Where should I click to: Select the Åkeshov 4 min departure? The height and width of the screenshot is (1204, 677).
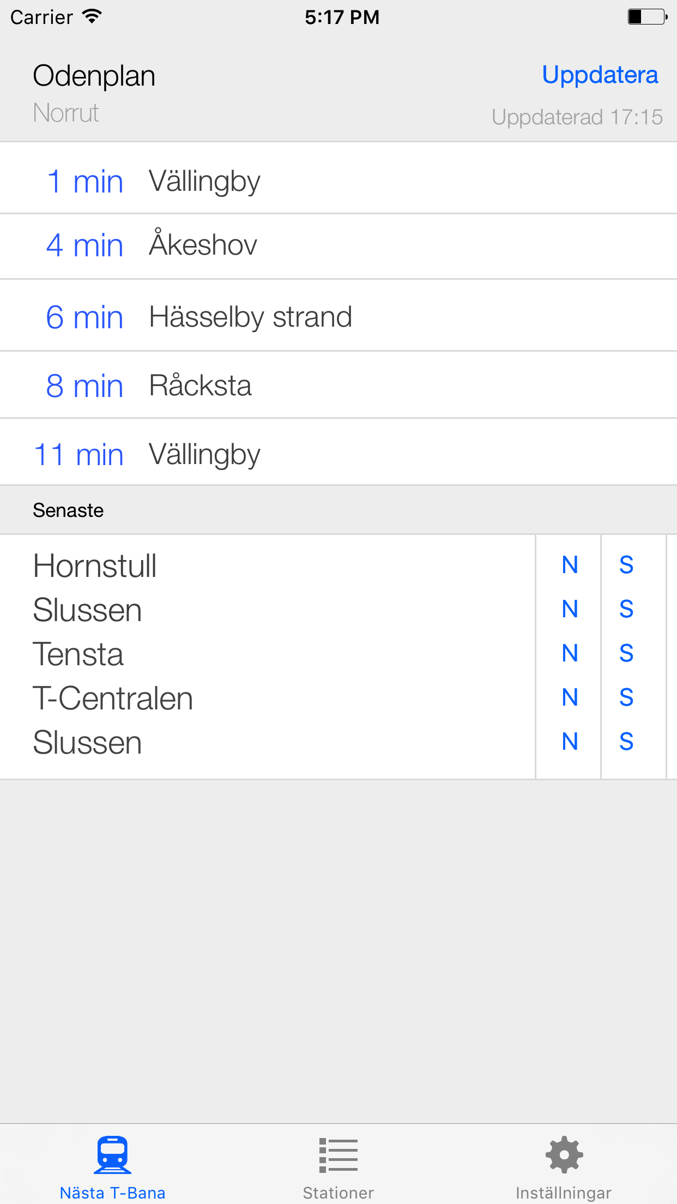[x=338, y=246]
